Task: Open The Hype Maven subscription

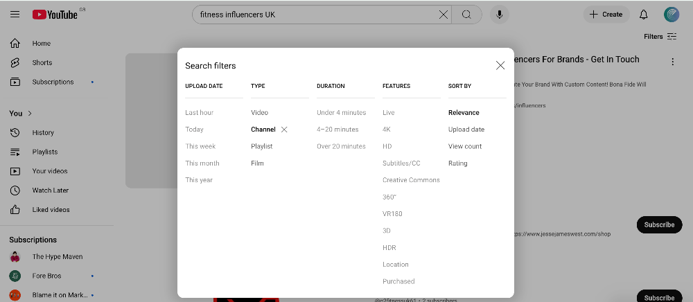Action: (57, 256)
